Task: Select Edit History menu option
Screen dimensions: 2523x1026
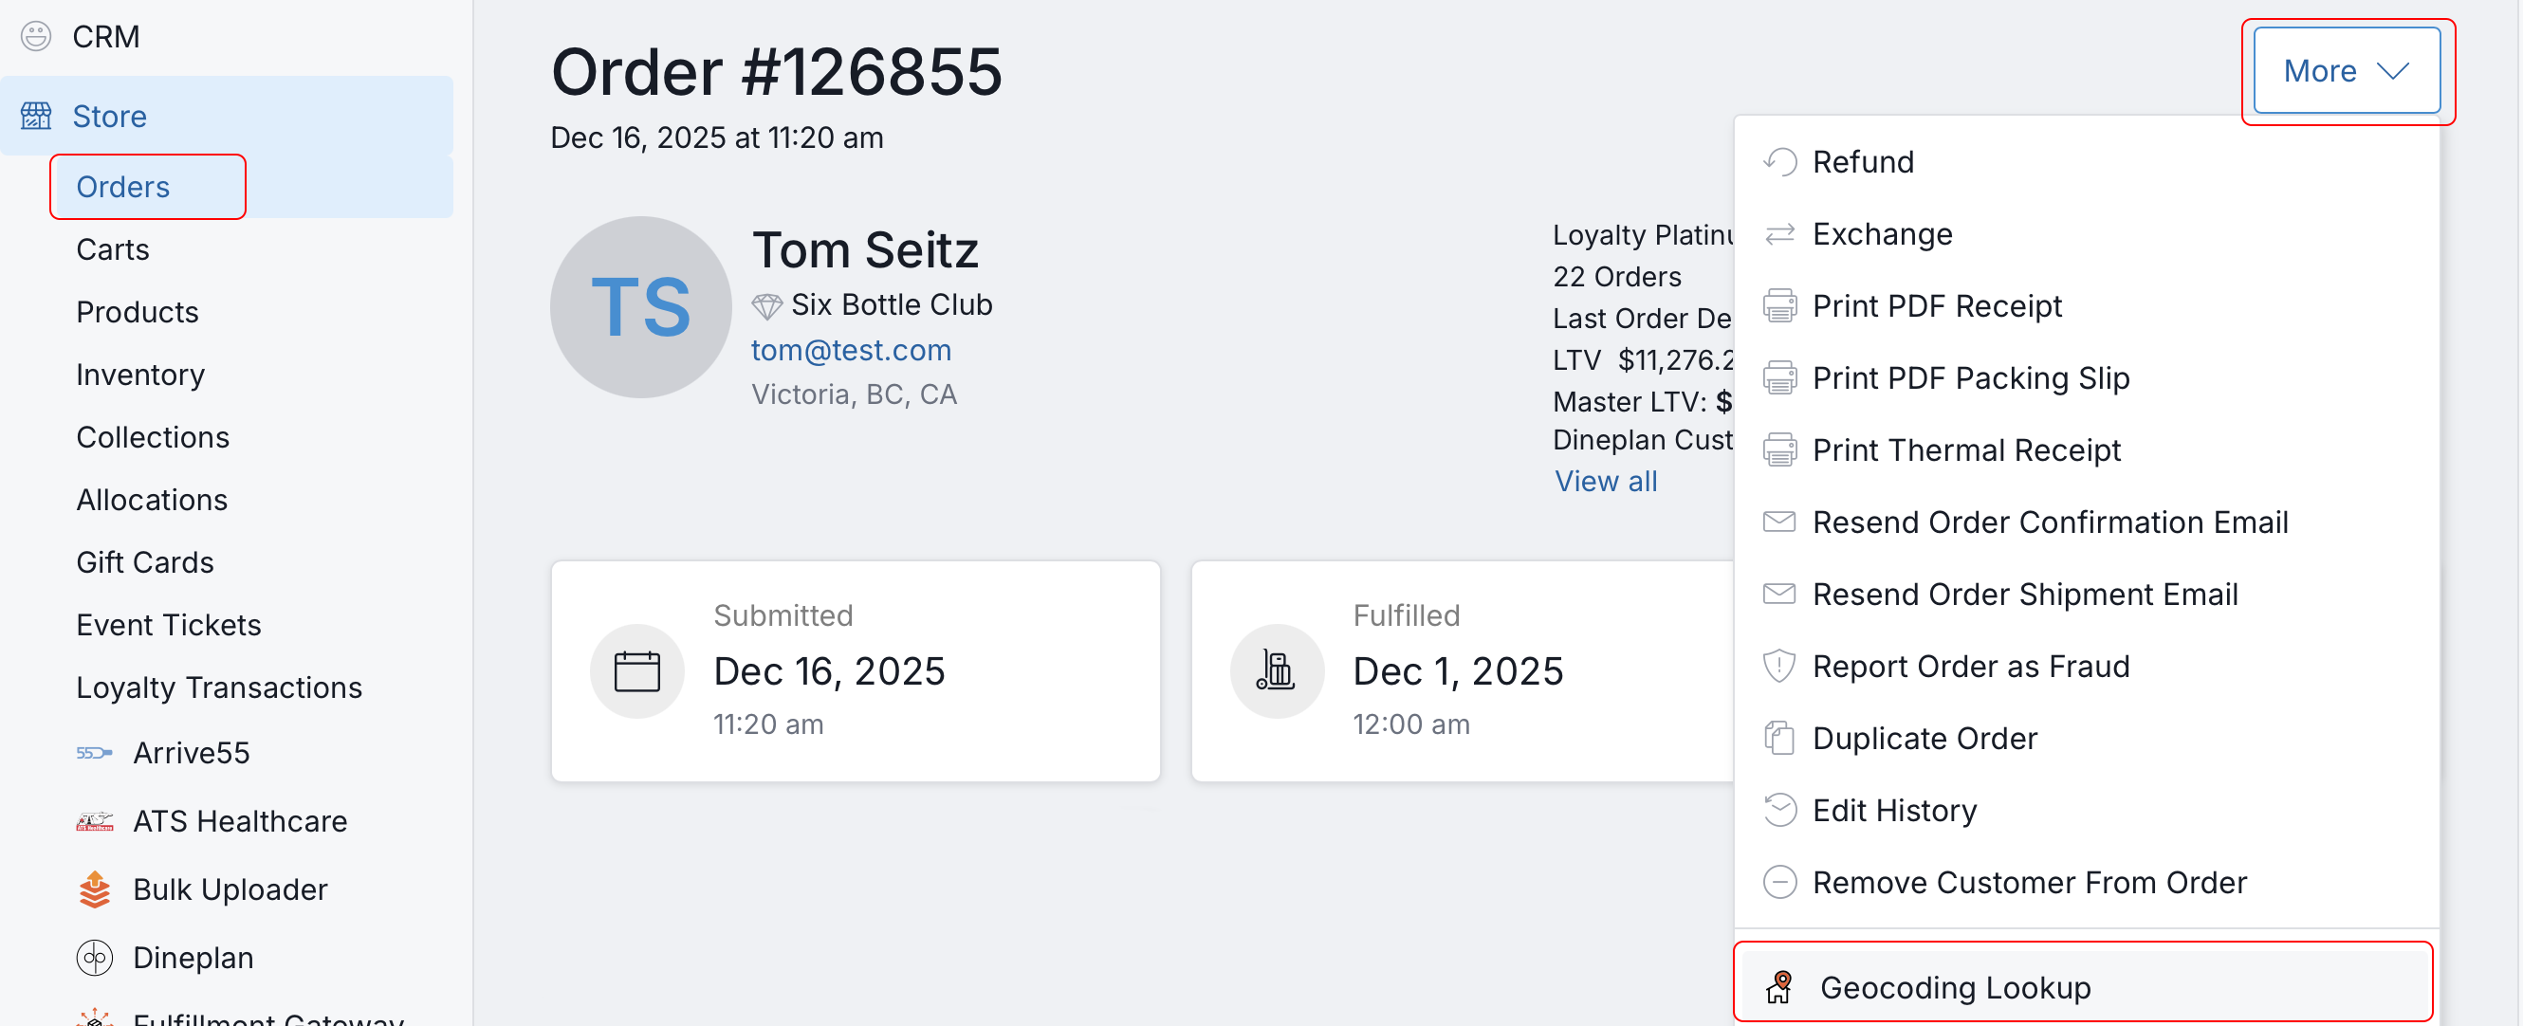Action: (x=1894, y=811)
